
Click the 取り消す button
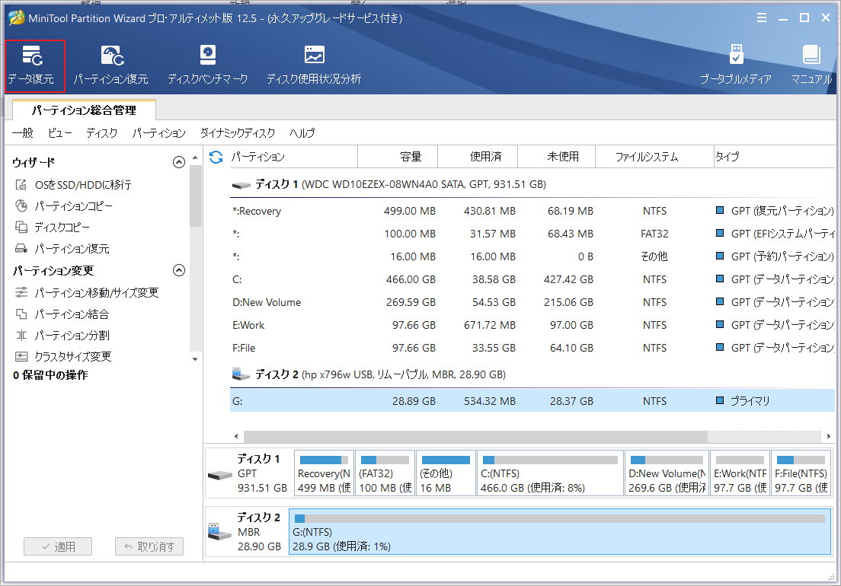pos(149,546)
